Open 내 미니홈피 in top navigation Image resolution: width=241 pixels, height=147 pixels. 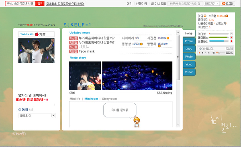(x=158, y=4)
